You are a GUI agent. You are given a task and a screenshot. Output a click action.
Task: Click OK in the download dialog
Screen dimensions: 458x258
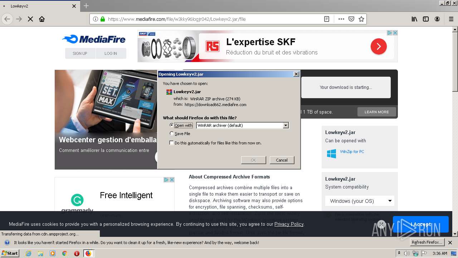(253, 160)
